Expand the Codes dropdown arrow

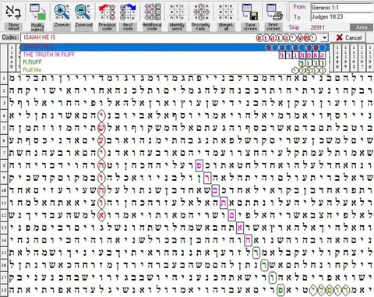coord(324,38)
